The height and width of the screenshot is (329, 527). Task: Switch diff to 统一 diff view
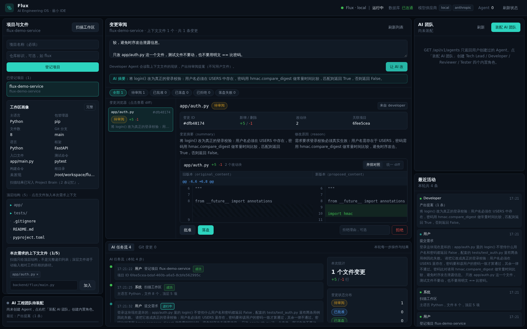(393, 165)
